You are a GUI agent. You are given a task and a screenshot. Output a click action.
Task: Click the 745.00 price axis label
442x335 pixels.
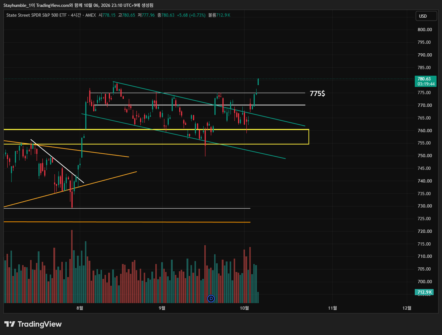425,168
